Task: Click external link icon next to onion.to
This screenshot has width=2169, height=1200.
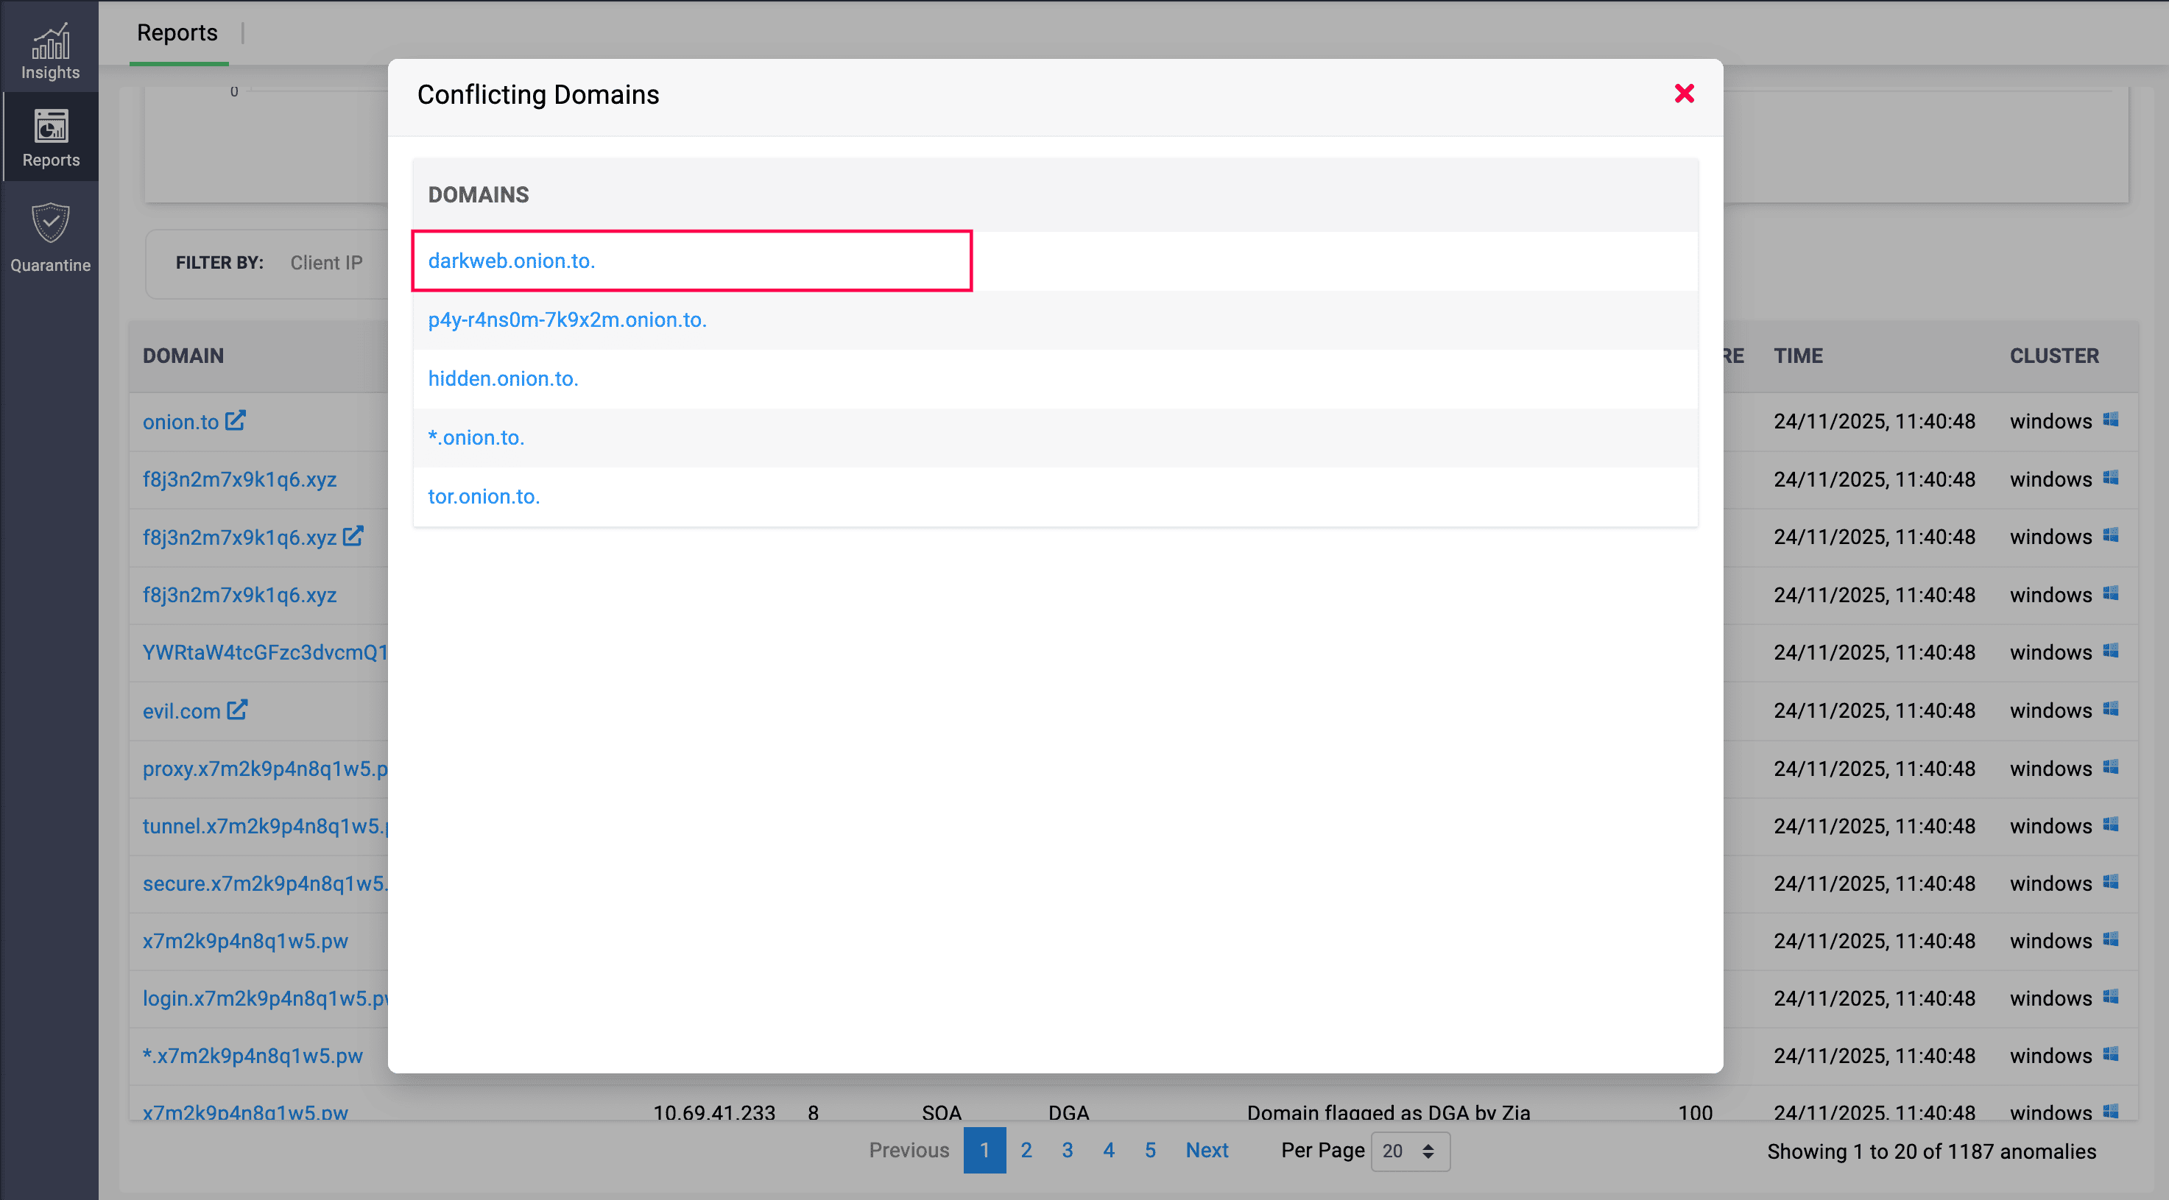Action: click(x=236, y=420)
